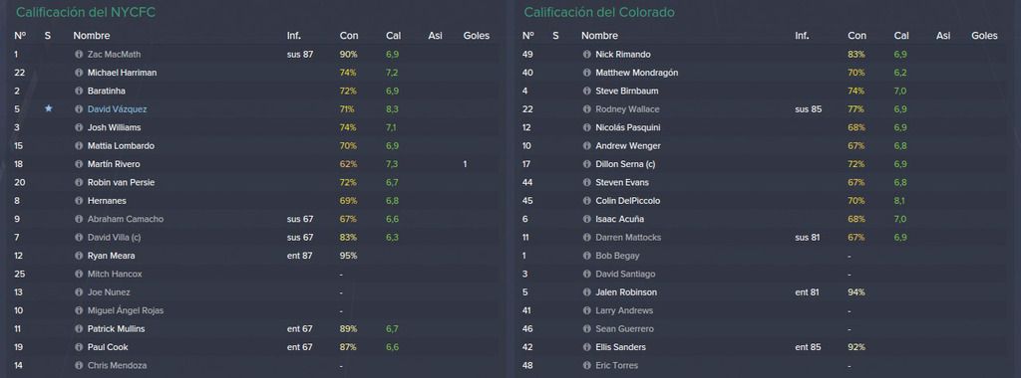The height and width of the screenshot is (378, 1021).
Task: Open info icon next to Nick Rimando
Action: pos(586,55)
